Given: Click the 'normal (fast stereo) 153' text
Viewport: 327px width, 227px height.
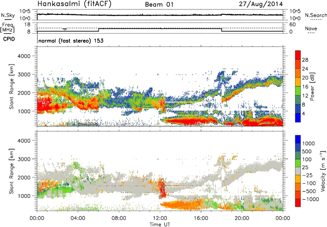Looking at the screenshot, I should click(x=71, y=41).
